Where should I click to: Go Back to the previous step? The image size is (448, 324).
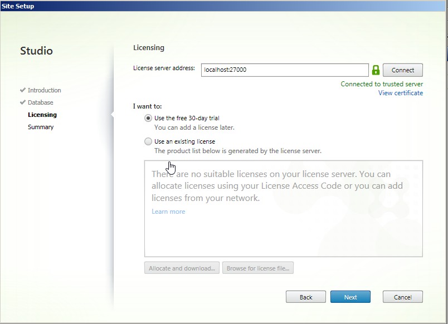(x=305, y=297)
